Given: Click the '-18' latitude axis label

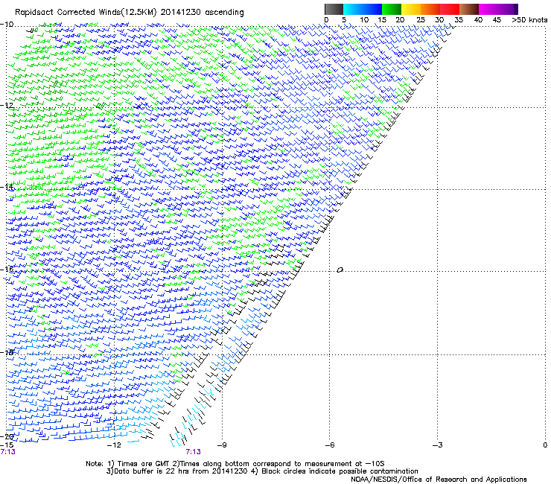Looking at the screenshot, I should (7, 352).
